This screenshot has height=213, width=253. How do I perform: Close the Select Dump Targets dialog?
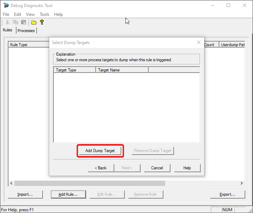[199, 42]
